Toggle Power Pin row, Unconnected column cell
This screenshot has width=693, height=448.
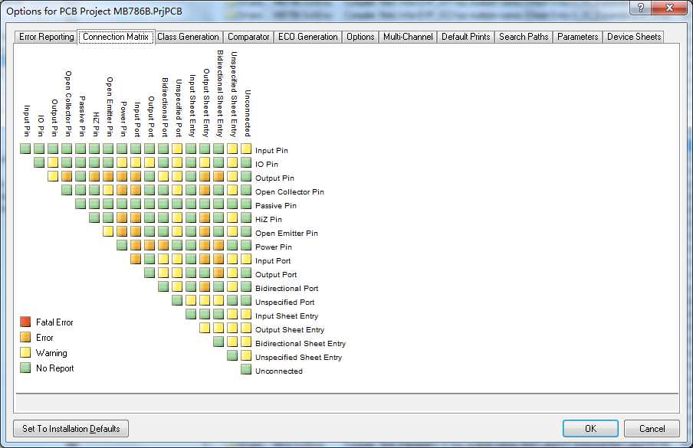click(246, 245)
